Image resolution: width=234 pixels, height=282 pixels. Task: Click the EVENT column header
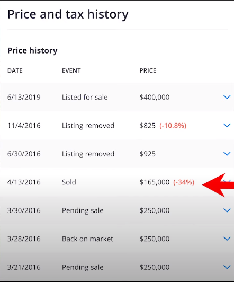(71, 70)
